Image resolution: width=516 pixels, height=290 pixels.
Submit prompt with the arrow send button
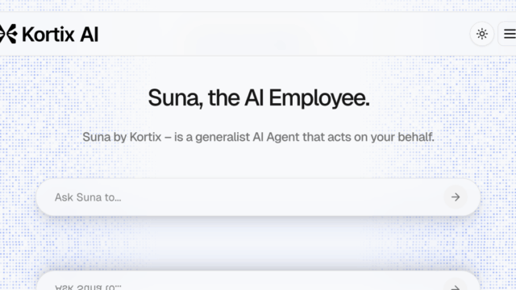[456, 197]
